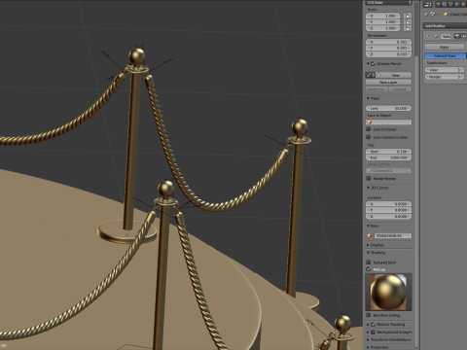Lock the X scale value
The image size is (467, 350).
click(x=408, y=16)
